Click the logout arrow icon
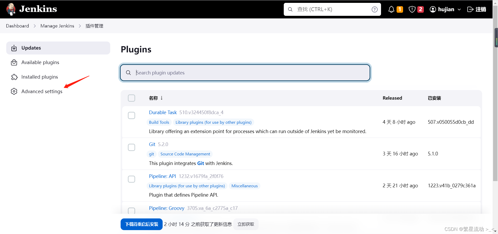Image resolution: width=498 pixels, height=234 pixels. [x=470, y=9]
